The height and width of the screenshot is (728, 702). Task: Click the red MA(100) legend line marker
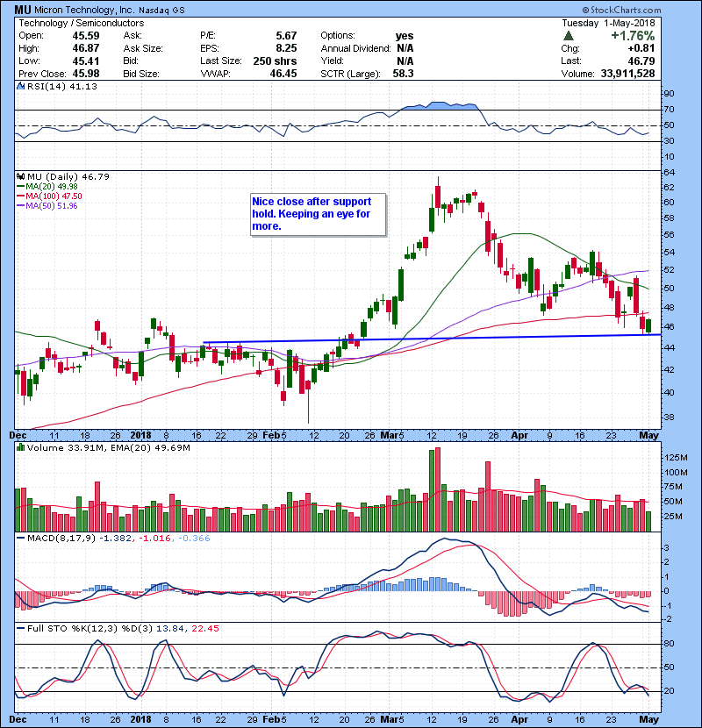20,196
